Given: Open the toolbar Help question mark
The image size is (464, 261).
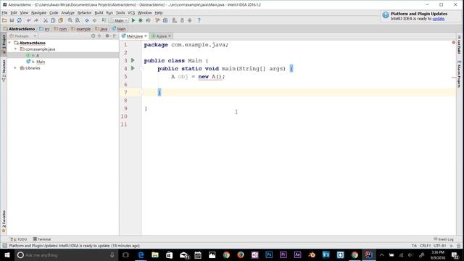Looking at the screenshot, I should (199, 20).
